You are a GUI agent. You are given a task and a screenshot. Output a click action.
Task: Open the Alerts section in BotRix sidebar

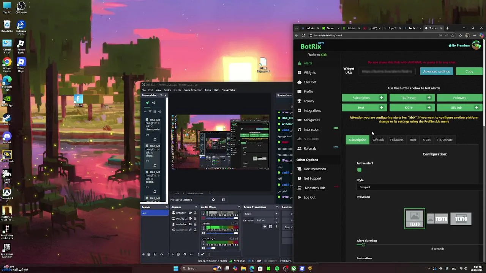coord(308,63)
